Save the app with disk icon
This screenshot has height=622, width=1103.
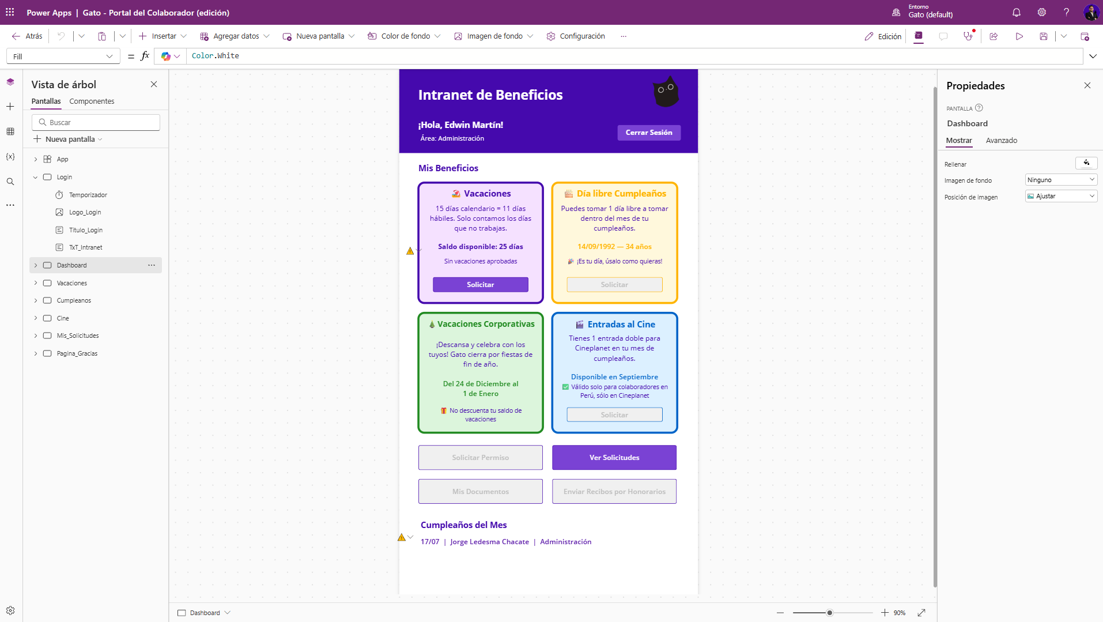1044,36
